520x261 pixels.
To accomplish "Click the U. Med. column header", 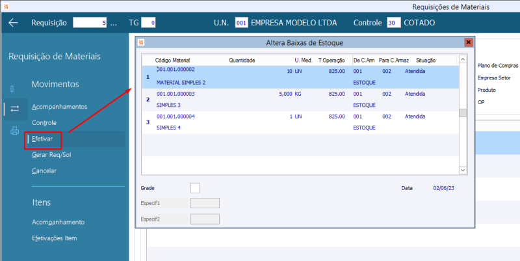I will click(304, 61).
